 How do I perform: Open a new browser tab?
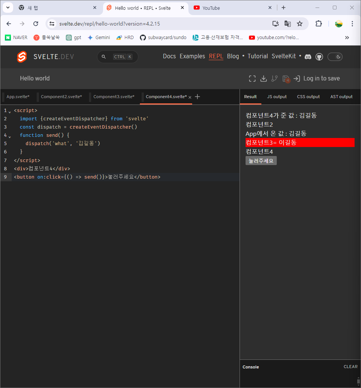[284, 8]
